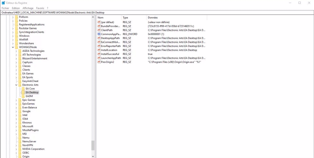Click the tree scrollbar down arrow
The image size is (314, 158).
[93, 156]
